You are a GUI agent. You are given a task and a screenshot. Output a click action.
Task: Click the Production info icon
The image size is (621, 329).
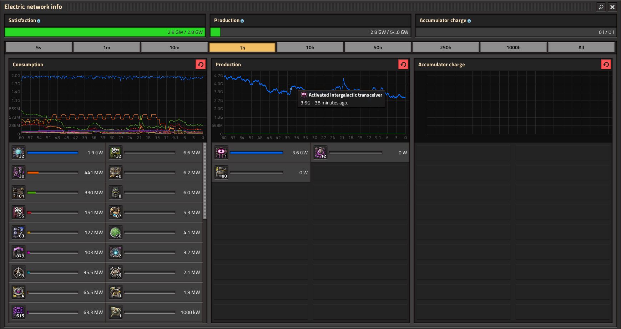242,21
